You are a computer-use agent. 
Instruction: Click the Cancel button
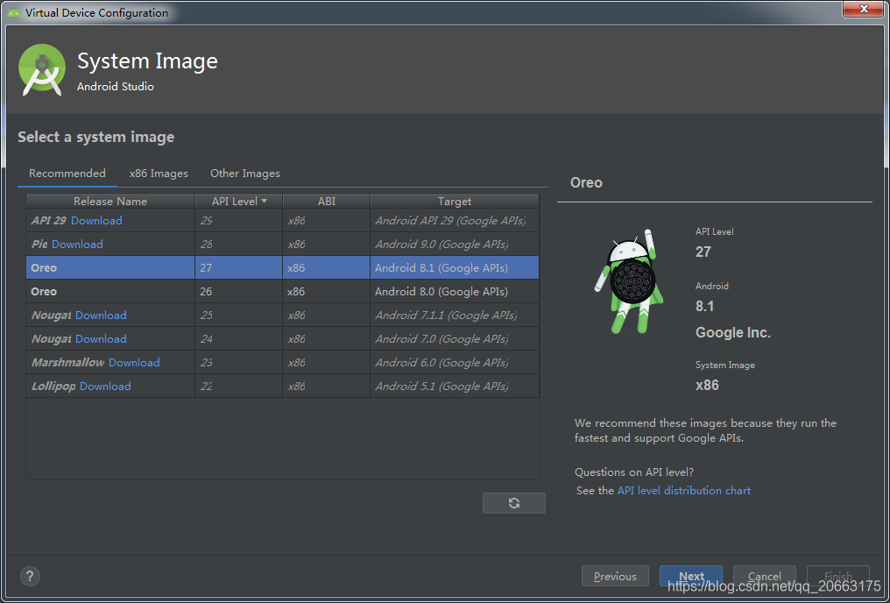click(x=765, y=577)
